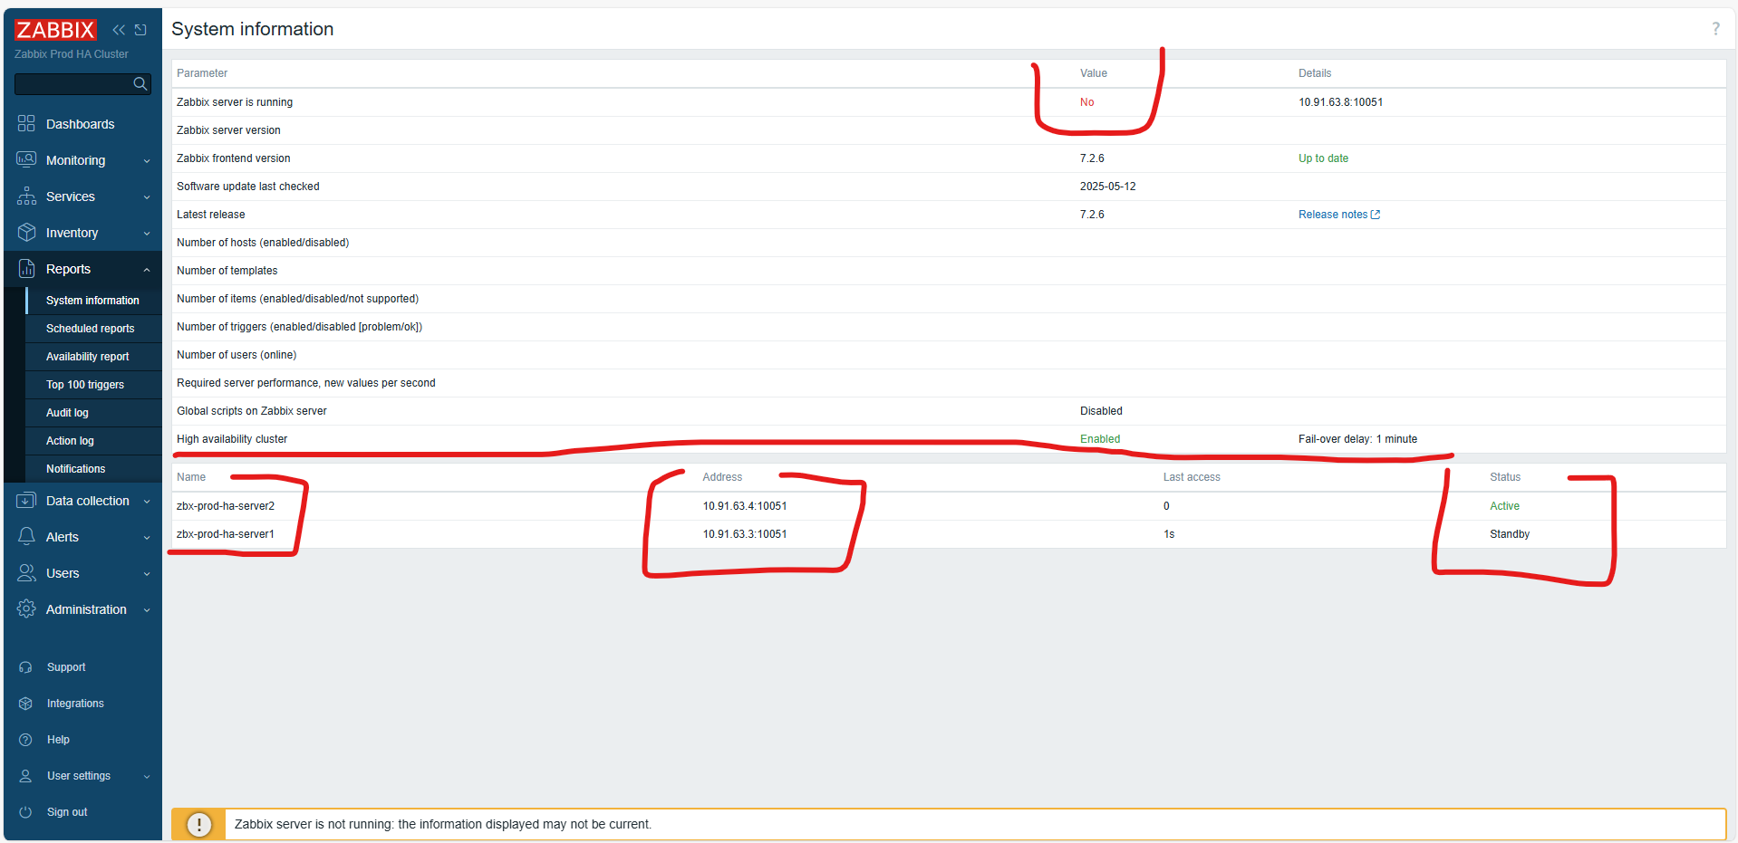
Task: Expand the Inventory menu chevron
Action: pyautogui.click(x=147, y=234)
